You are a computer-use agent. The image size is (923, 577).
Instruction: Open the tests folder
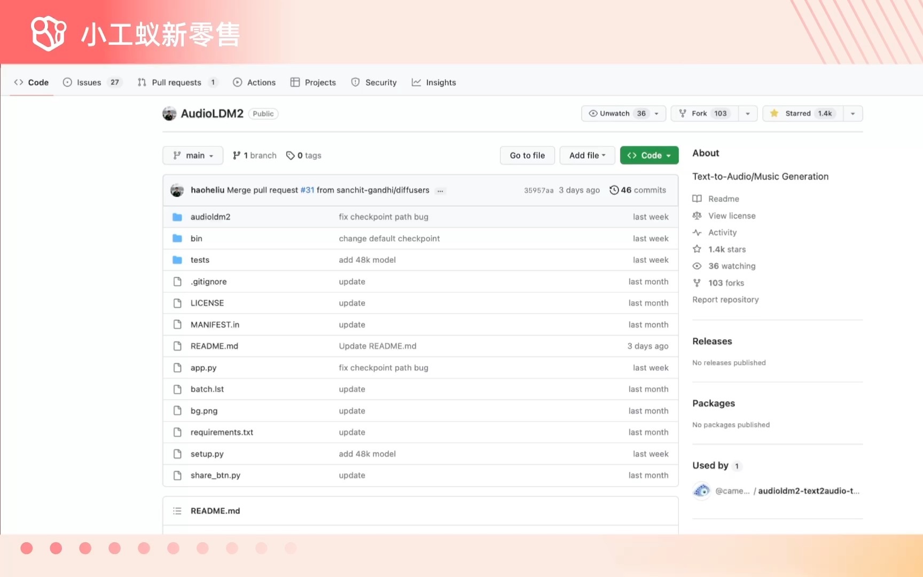(x=200, y=260)
